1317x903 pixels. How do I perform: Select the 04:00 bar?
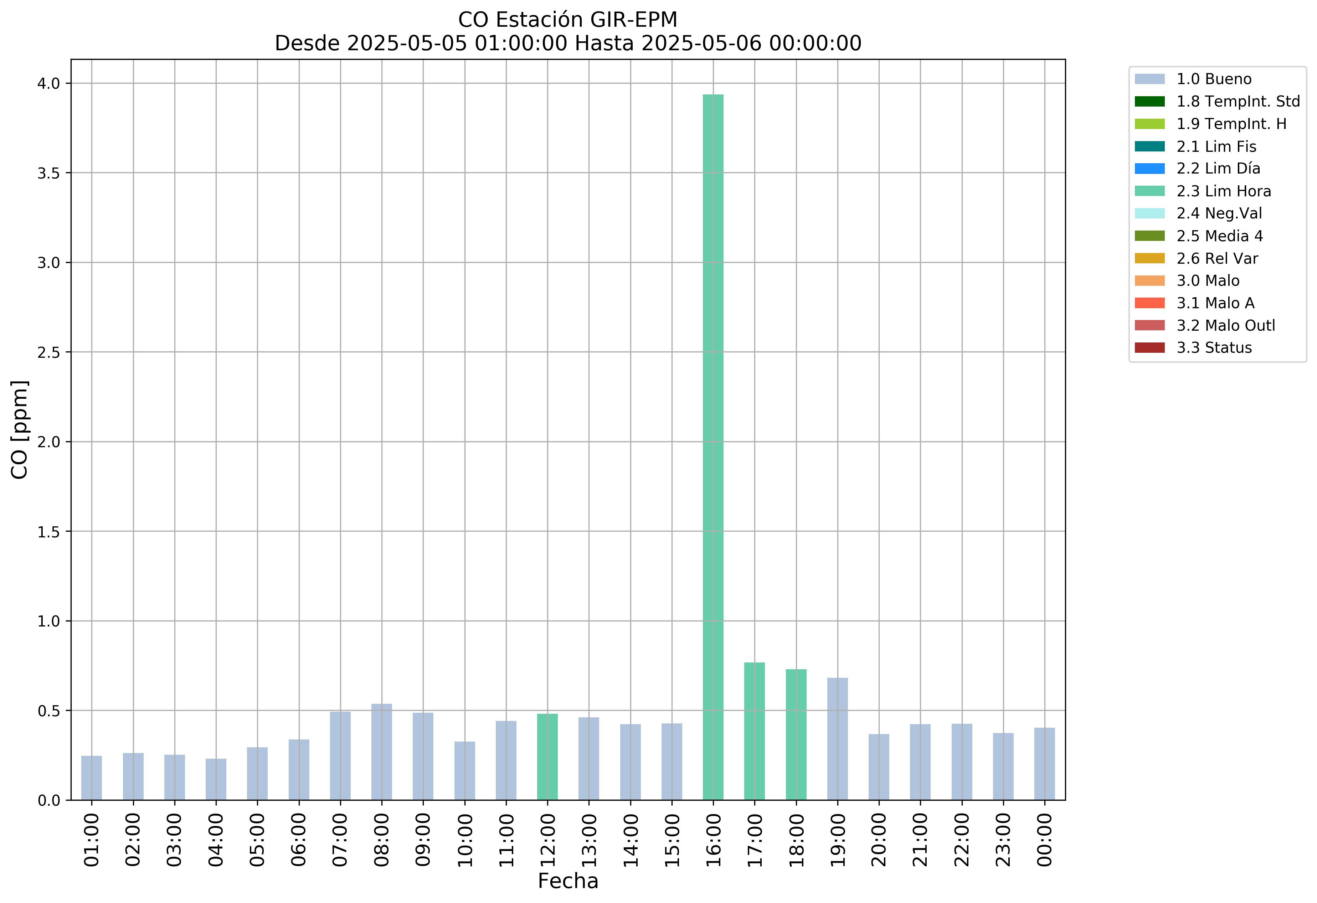(216, 779)
